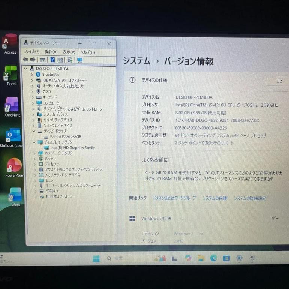The height and width of the screenshot is (289, 289).
Task: Select the ソフトウェア デバイス category
Action: tap(58, 126)
